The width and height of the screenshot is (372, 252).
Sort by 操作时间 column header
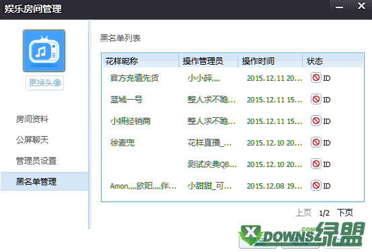pyautogui.click(x=270, y=61)
